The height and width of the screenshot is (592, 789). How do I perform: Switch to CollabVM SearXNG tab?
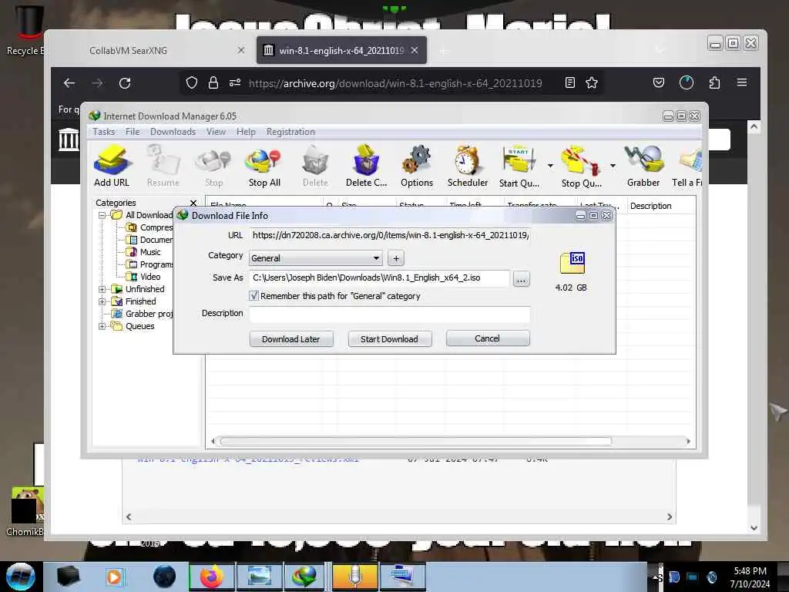[x=129, y=50]
